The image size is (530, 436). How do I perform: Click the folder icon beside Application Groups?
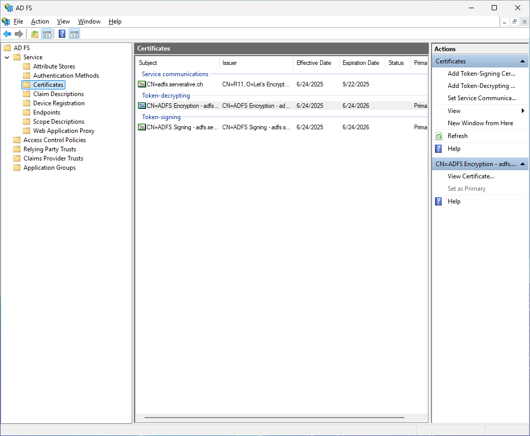pos(17,168)
